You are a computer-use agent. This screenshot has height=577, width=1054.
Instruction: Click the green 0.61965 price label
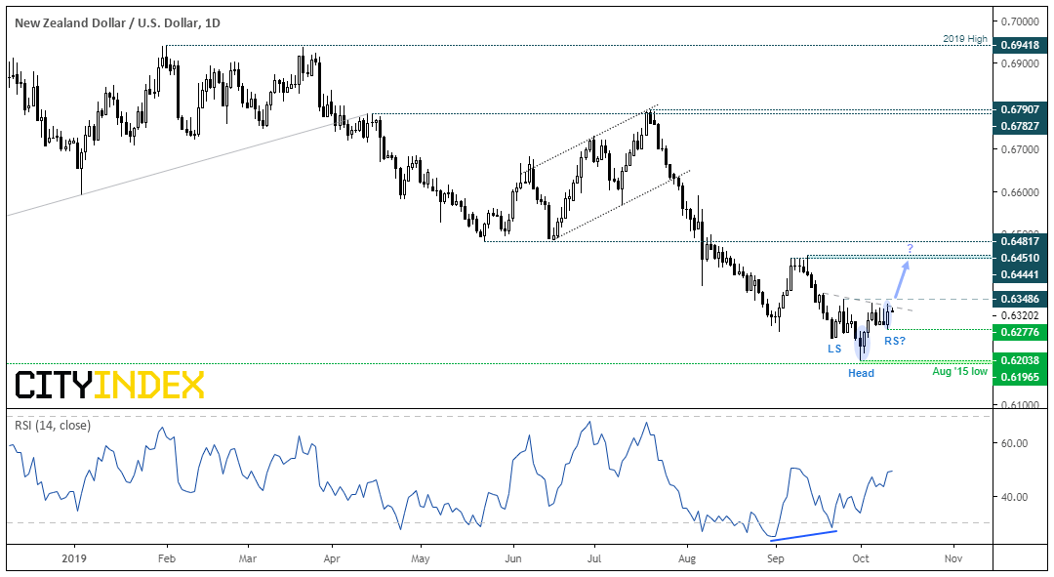[x=1020, y=377]
